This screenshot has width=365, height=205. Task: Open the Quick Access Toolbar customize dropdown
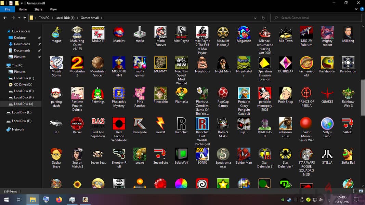(x=22, y=3)
